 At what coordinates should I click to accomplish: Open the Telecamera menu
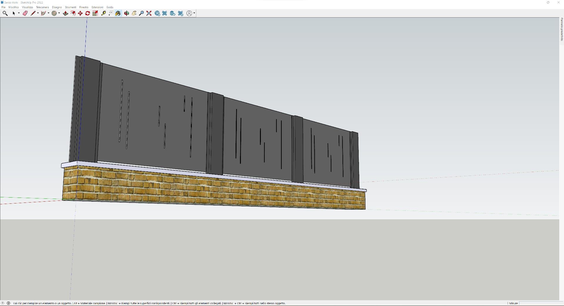coord(42,7)
